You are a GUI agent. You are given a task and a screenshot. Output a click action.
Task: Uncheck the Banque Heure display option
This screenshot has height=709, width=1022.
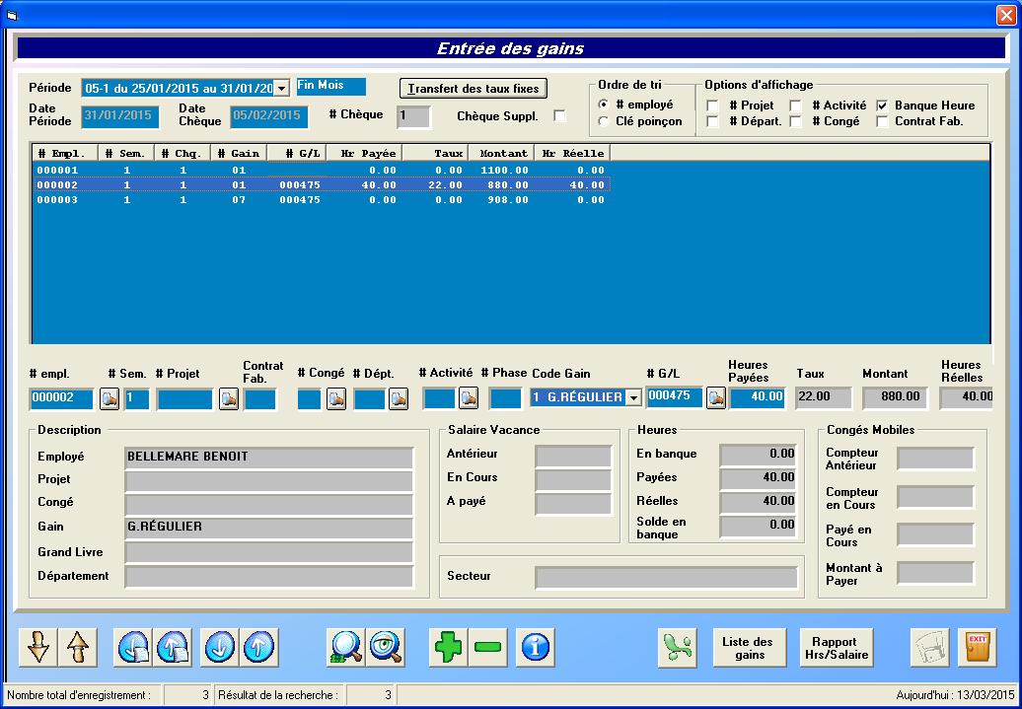pos(882,106)
